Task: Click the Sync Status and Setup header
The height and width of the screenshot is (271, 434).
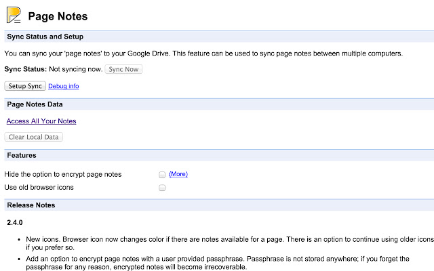Action: point(45,37)
